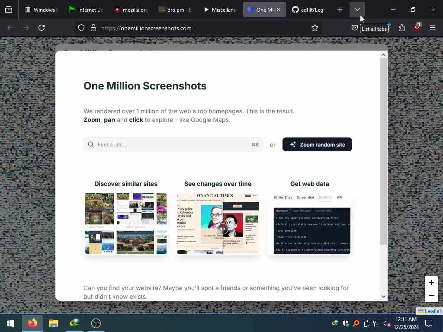
Task: Bookmark this page with the star
Action: pyautogui.click(x=315, y=28)
